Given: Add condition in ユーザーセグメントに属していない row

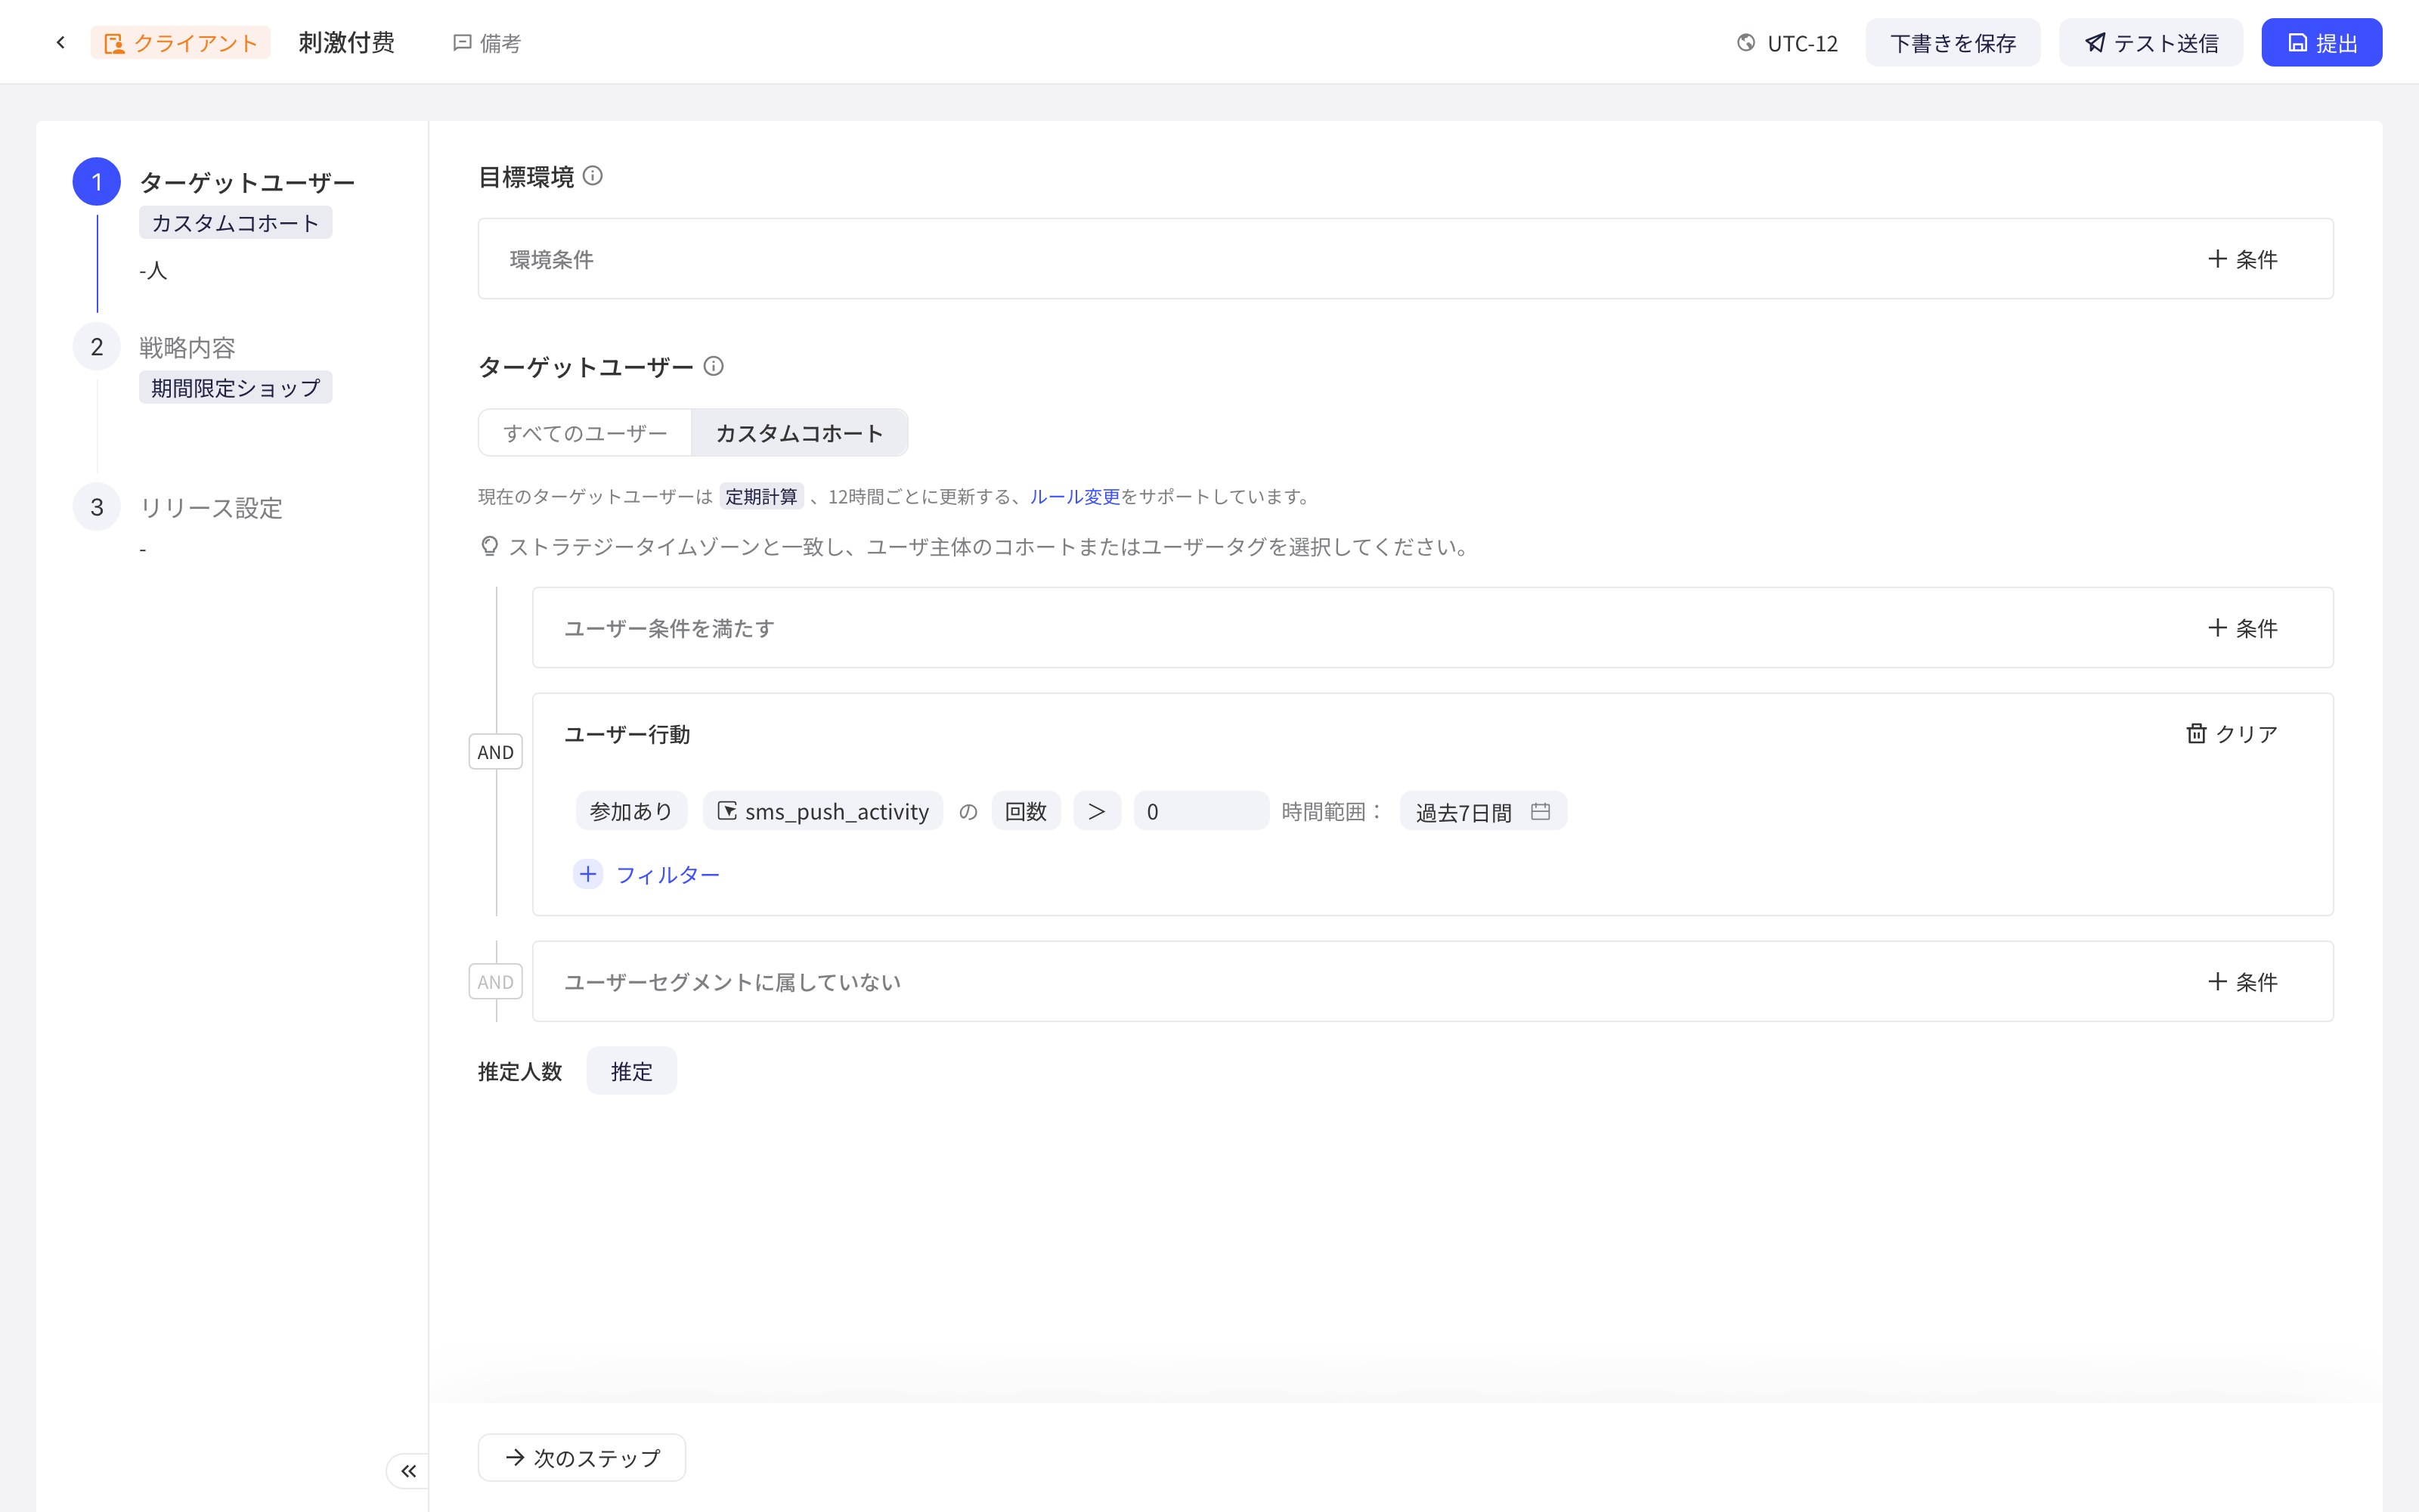Looking at the screenshot, I should pos(2242,982).
